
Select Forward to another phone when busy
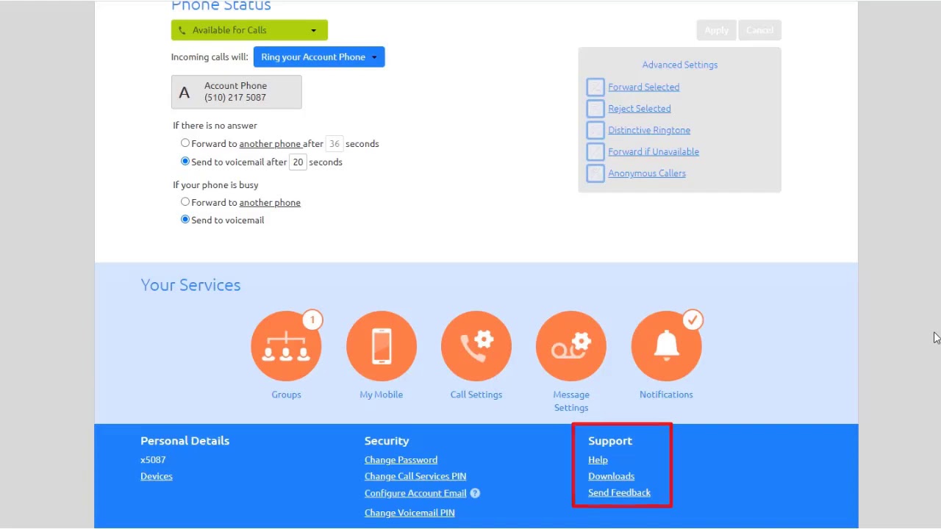(185, 202)
